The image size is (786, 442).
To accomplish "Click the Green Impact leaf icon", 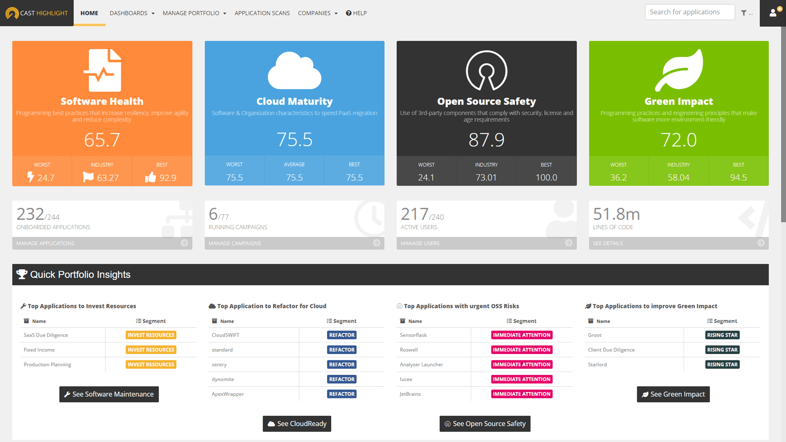I will pos(679,70).
